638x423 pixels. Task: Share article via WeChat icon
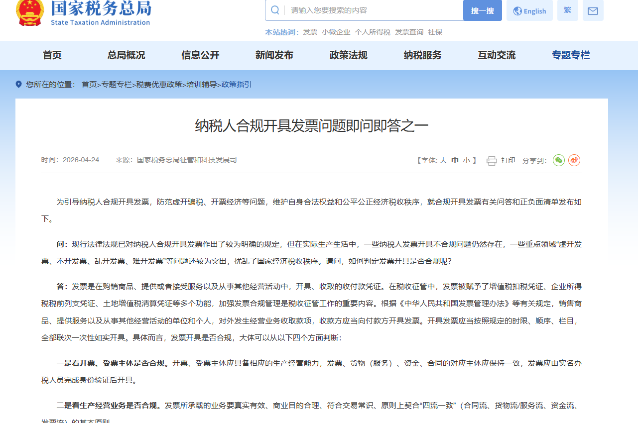pos(559,160)
